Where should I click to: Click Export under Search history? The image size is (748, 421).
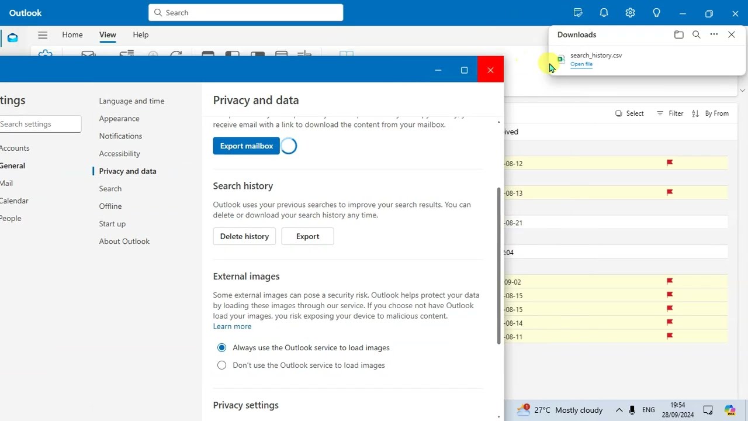click(307, 236)
